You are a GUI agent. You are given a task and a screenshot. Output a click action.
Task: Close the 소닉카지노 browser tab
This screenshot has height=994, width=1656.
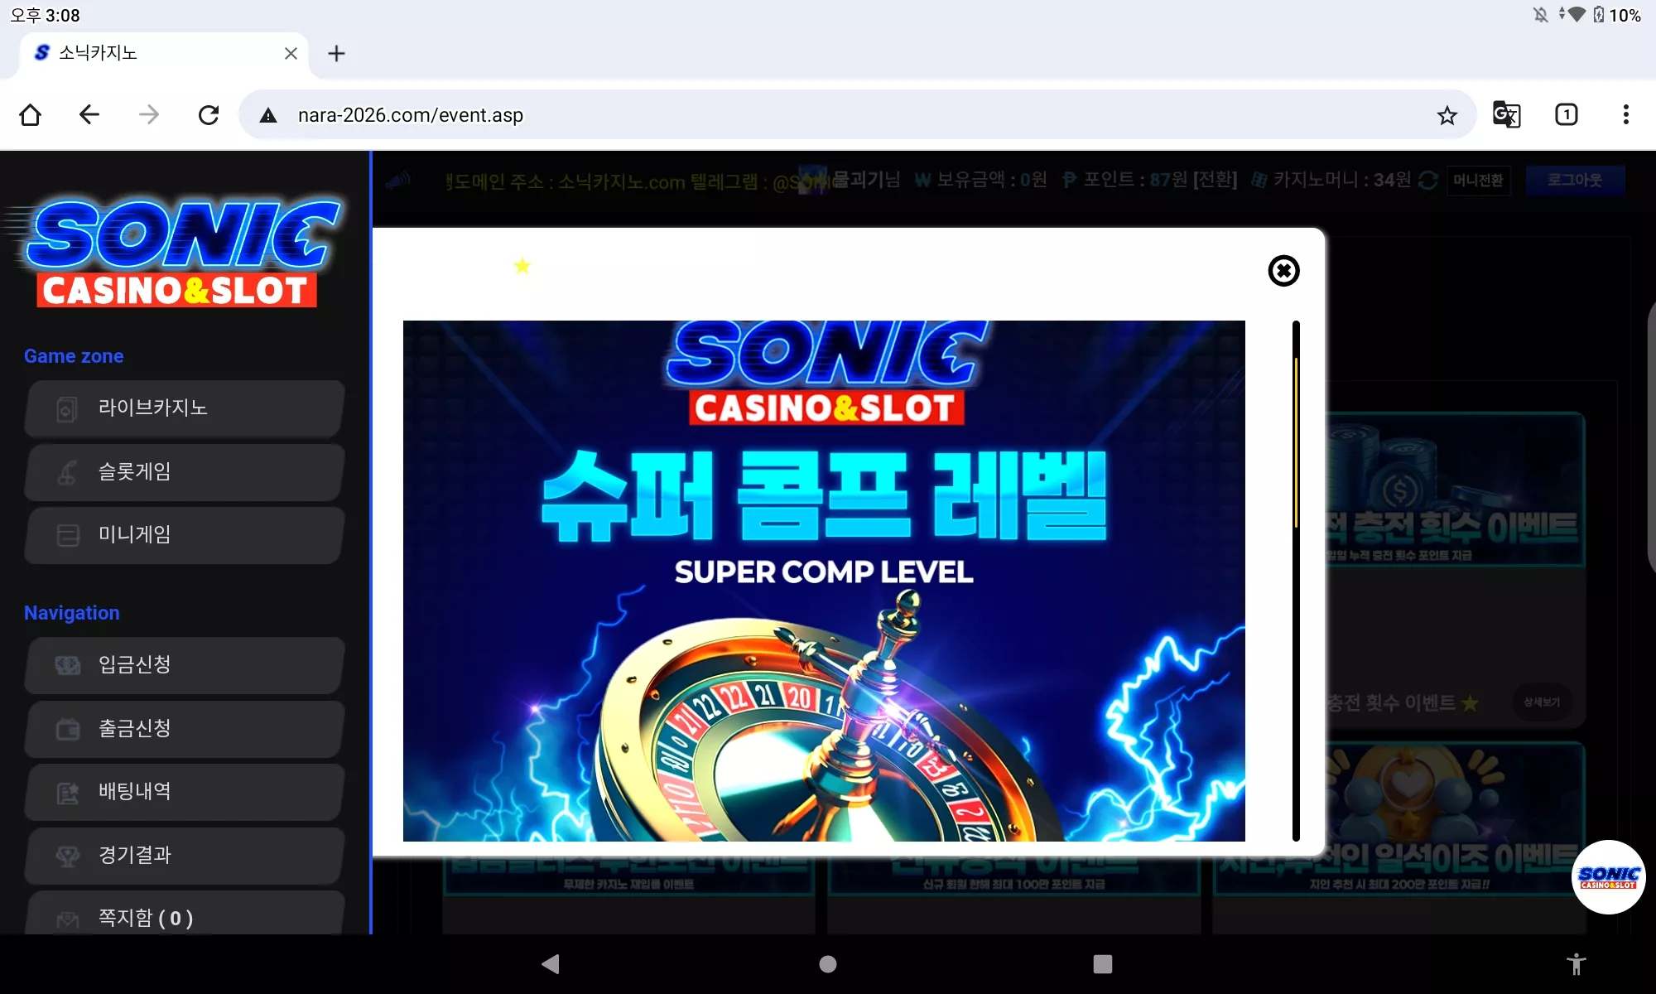pyautogui.click(x=291, y=53)
